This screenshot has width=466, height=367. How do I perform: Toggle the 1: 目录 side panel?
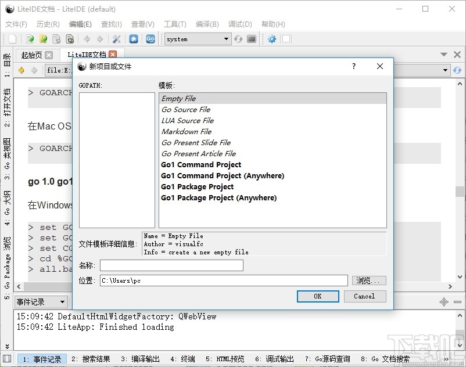(x=7, y=65)
